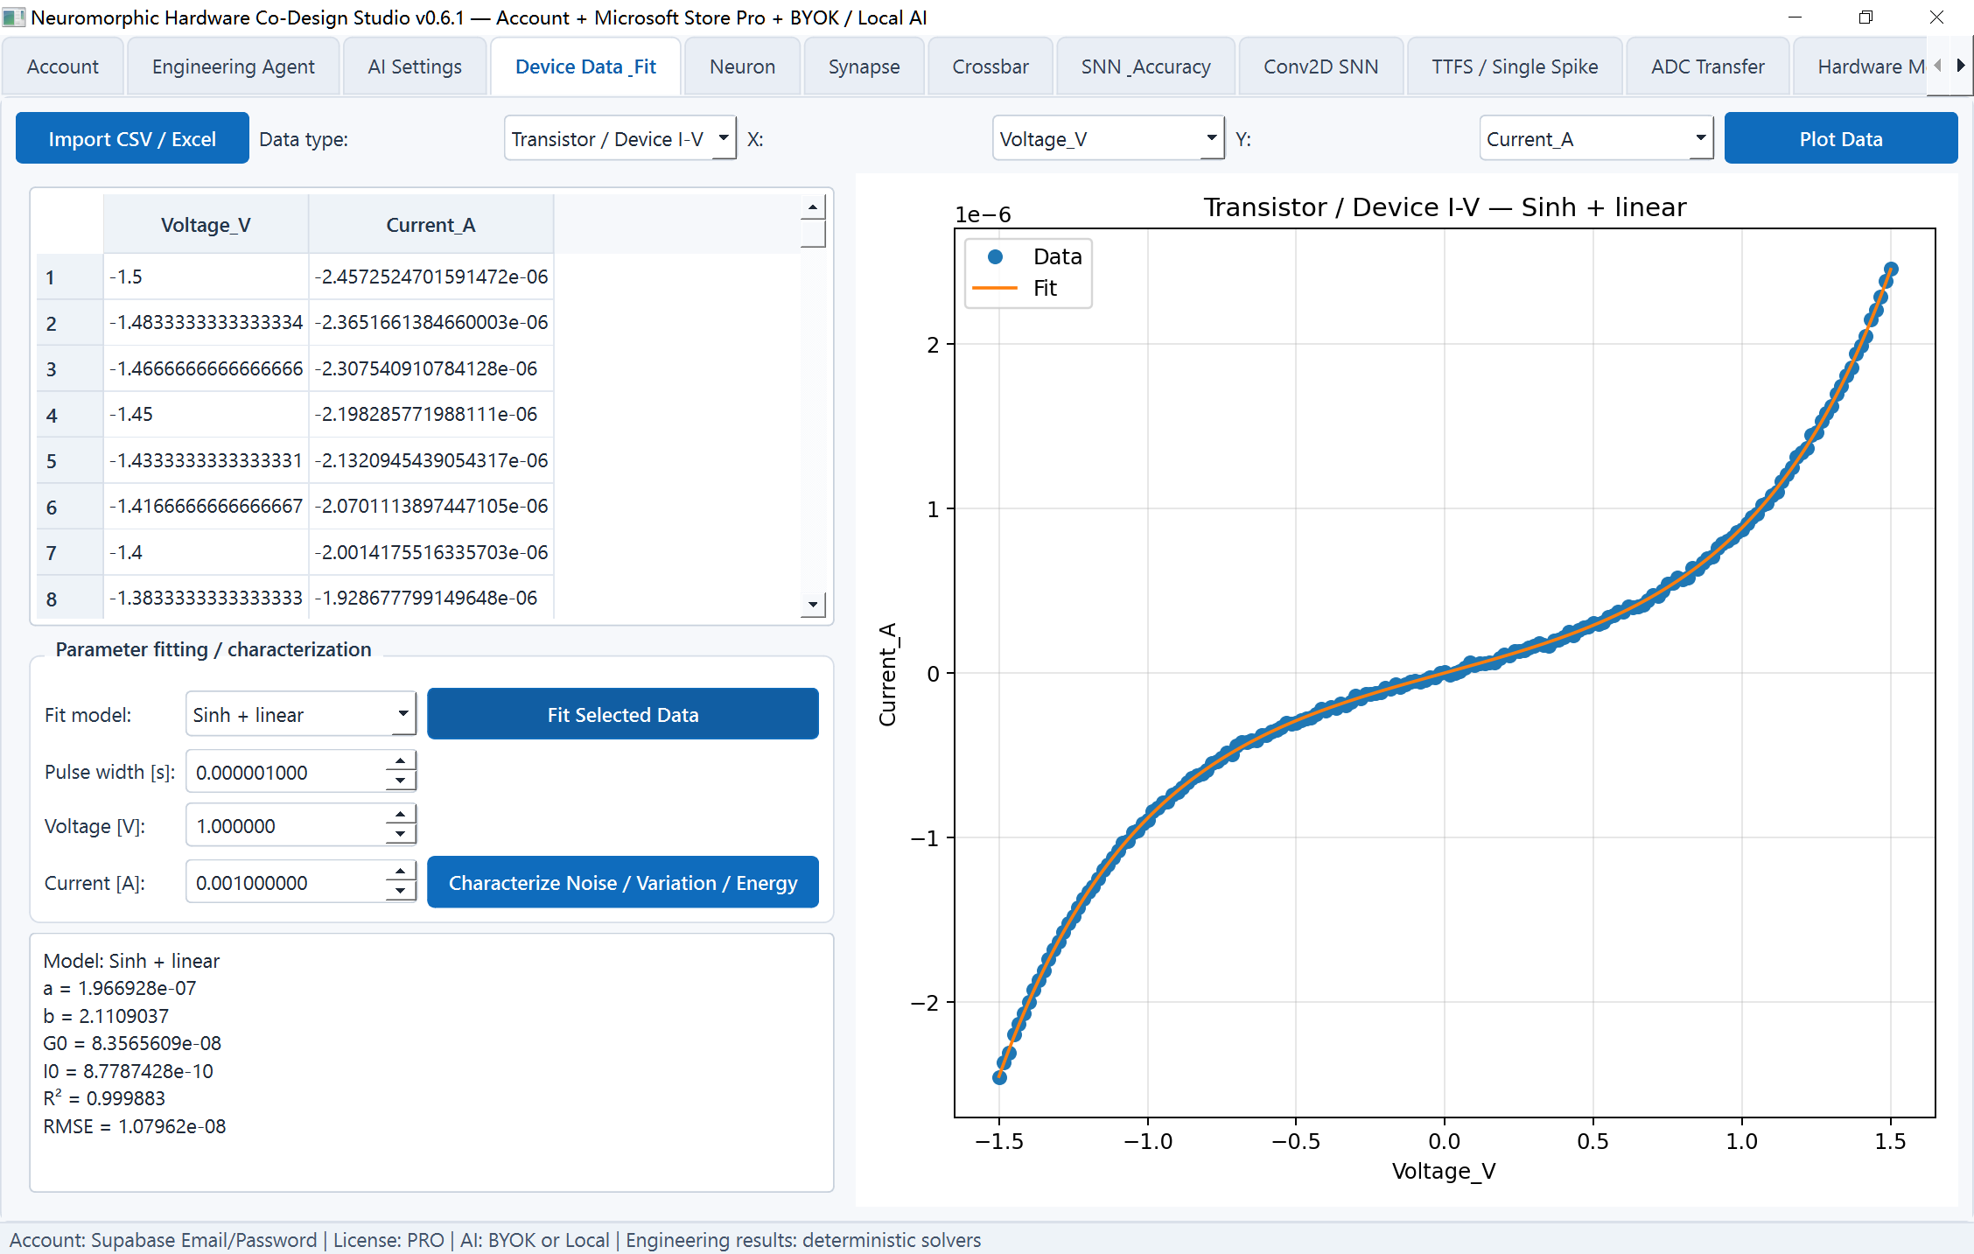The image size is (1974, 1254).
Task: Select the Conv2D SNN tab
Action: 1320,67
